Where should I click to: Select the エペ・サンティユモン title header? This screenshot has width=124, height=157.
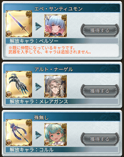pos(58,9)
